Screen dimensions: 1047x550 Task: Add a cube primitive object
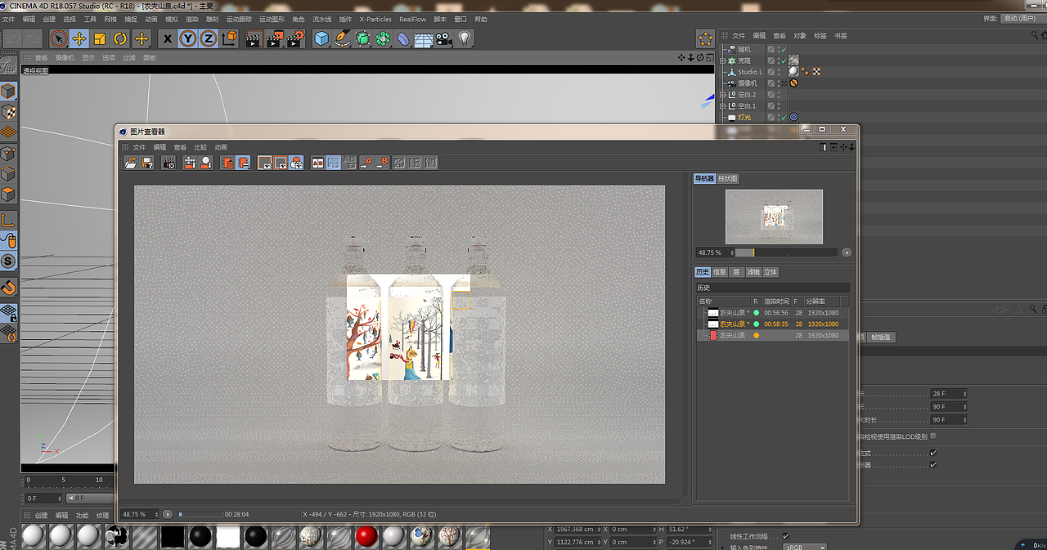pos(322,38)
